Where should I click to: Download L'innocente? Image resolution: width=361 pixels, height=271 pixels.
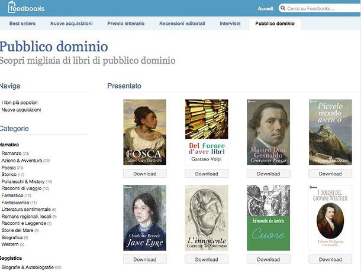tap(207, 259)
